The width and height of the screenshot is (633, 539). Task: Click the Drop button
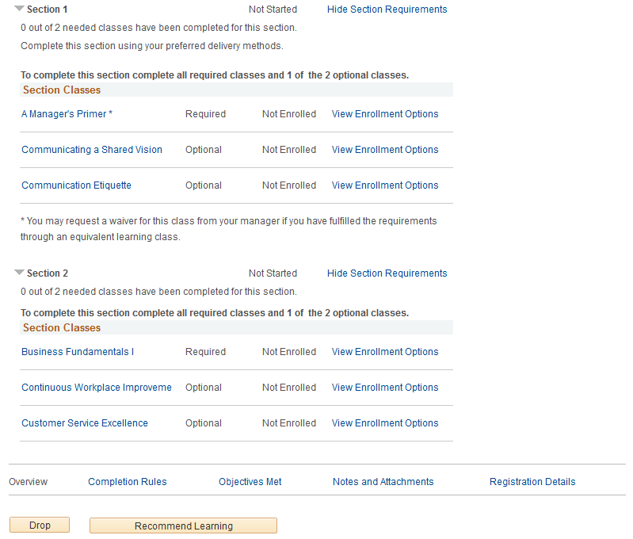tap(40, 525)
